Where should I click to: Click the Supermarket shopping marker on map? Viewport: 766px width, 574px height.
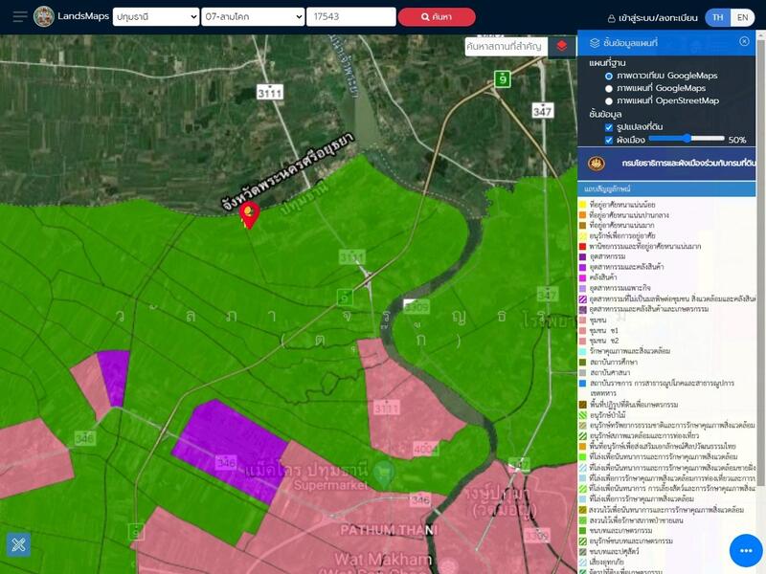384,471
